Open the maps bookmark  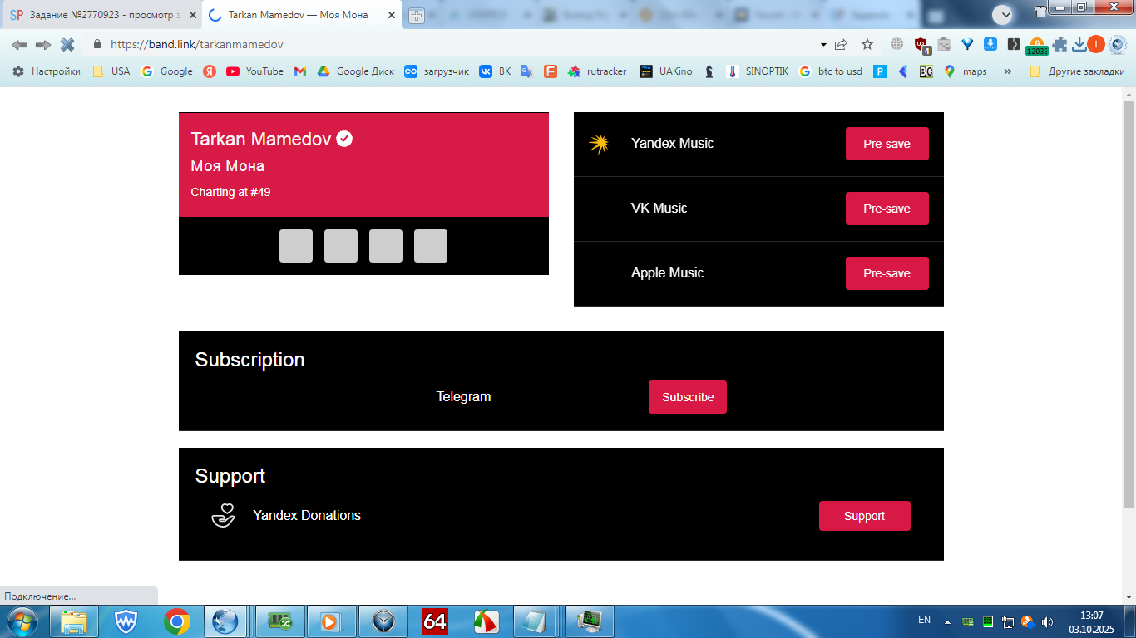coord(966,71)
